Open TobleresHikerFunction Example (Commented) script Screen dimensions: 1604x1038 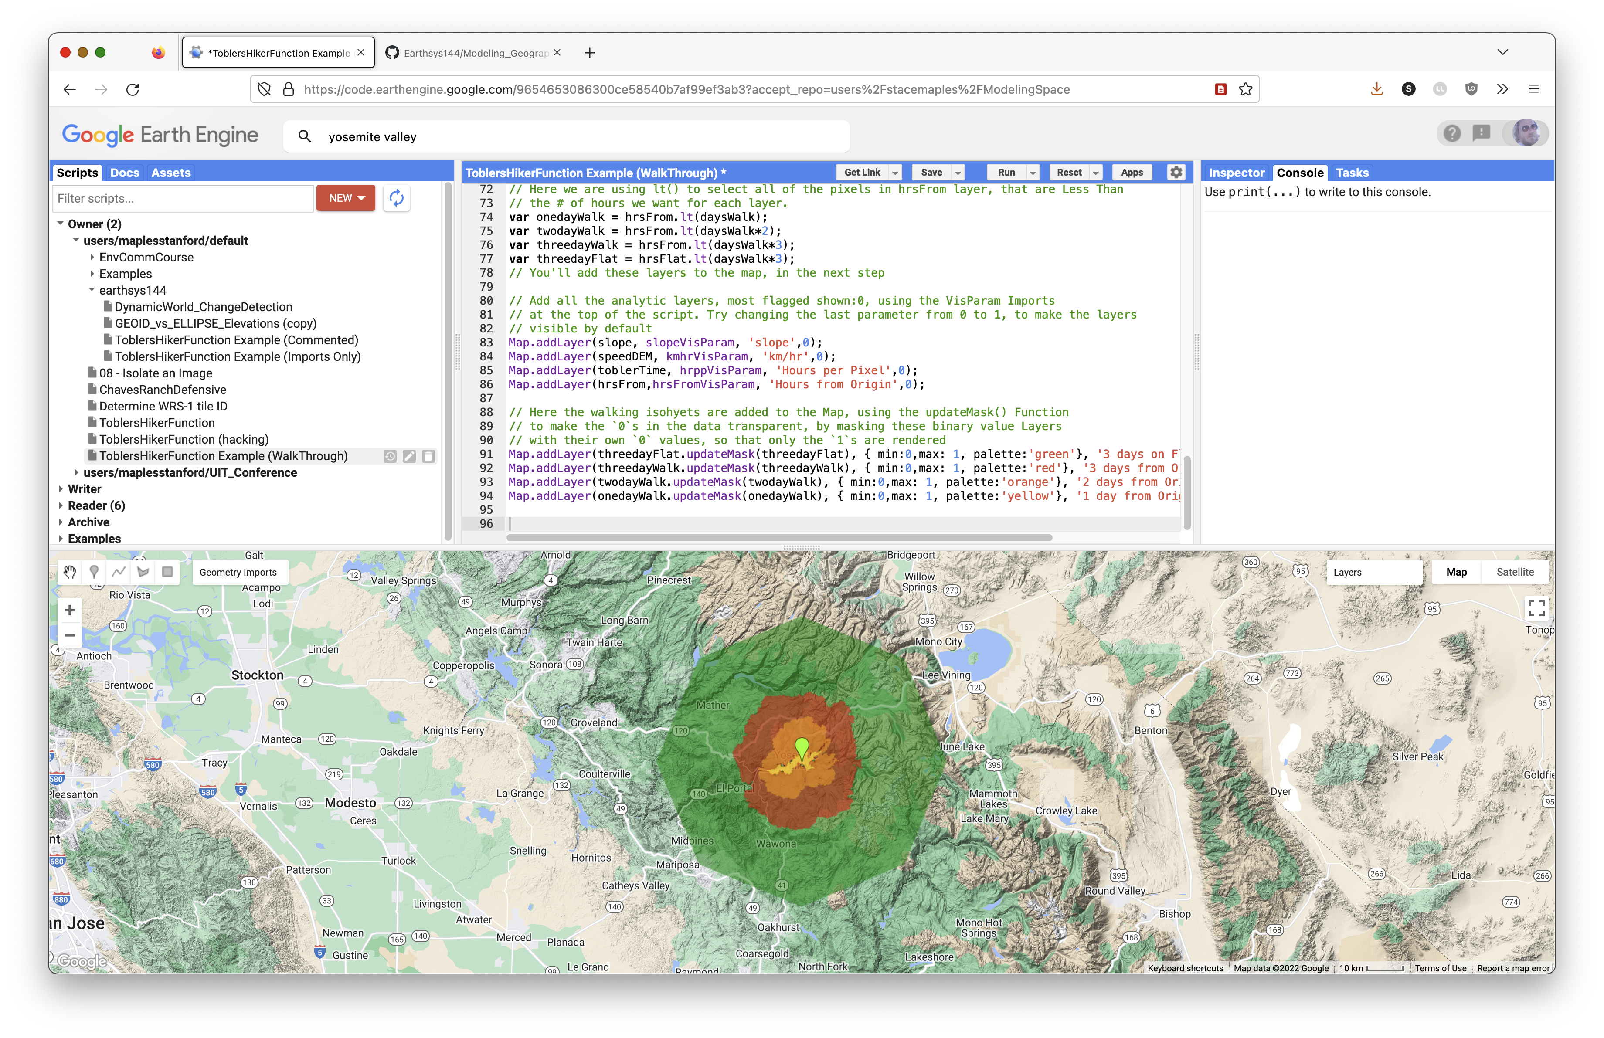pyautogui.click(x=237, y=340)
